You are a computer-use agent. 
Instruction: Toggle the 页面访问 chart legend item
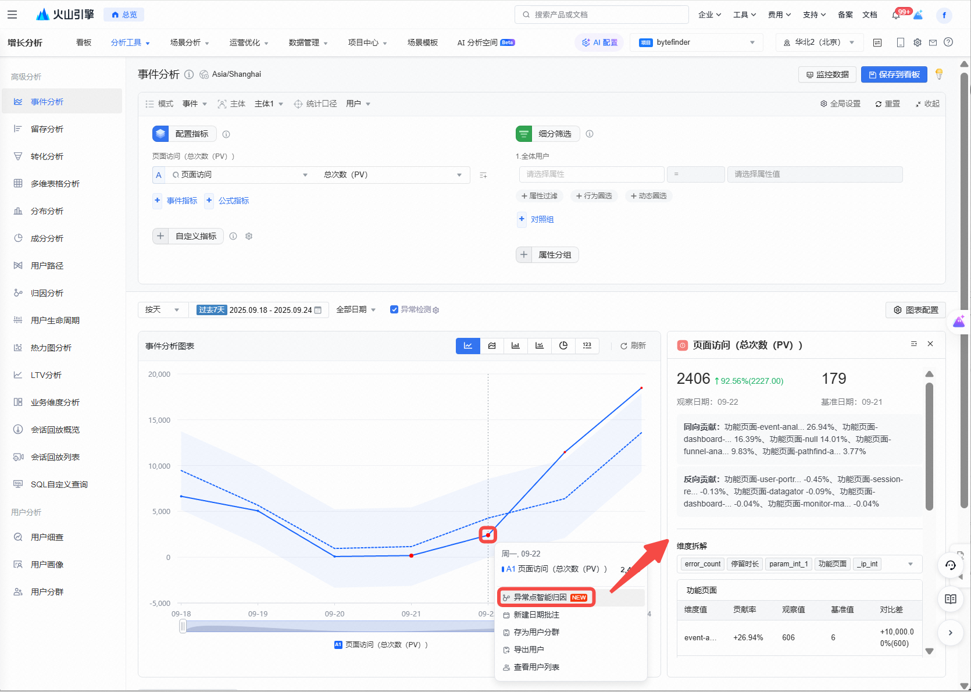pyautogui.click(x=381, y=645)
